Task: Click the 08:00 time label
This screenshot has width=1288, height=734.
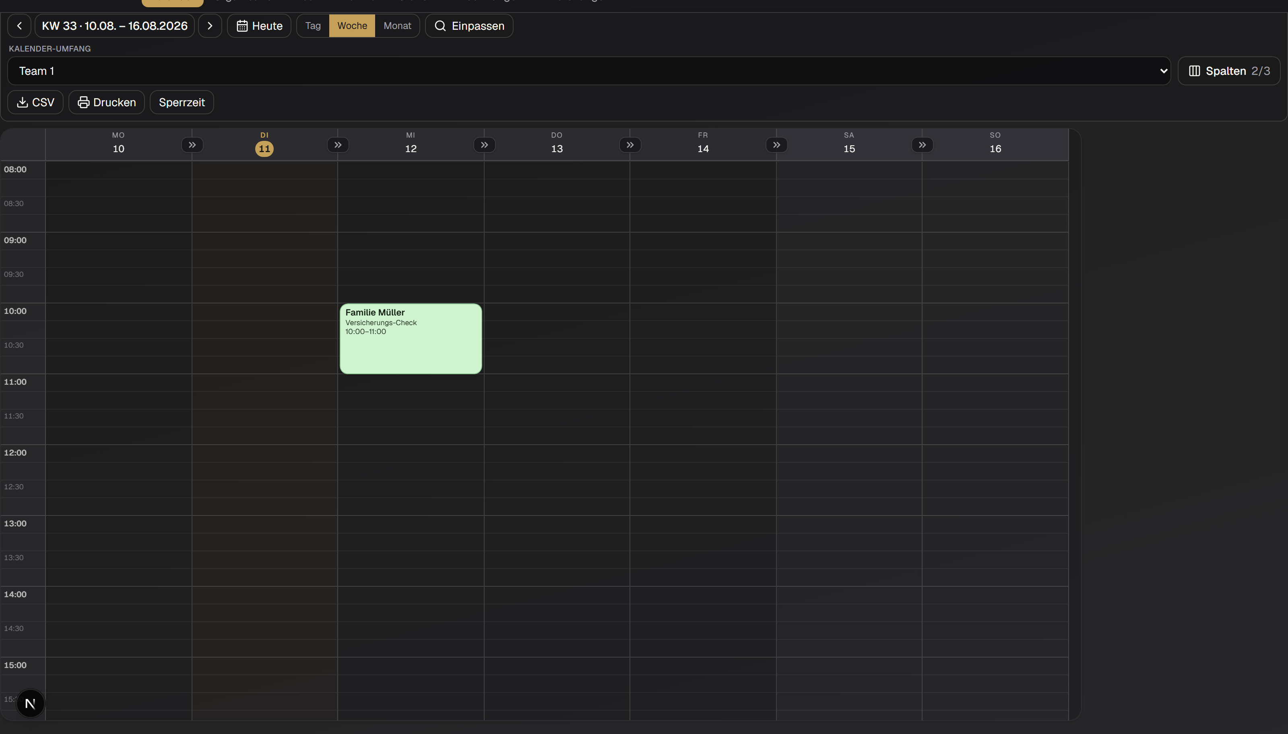Action: [x=15, y=170]
